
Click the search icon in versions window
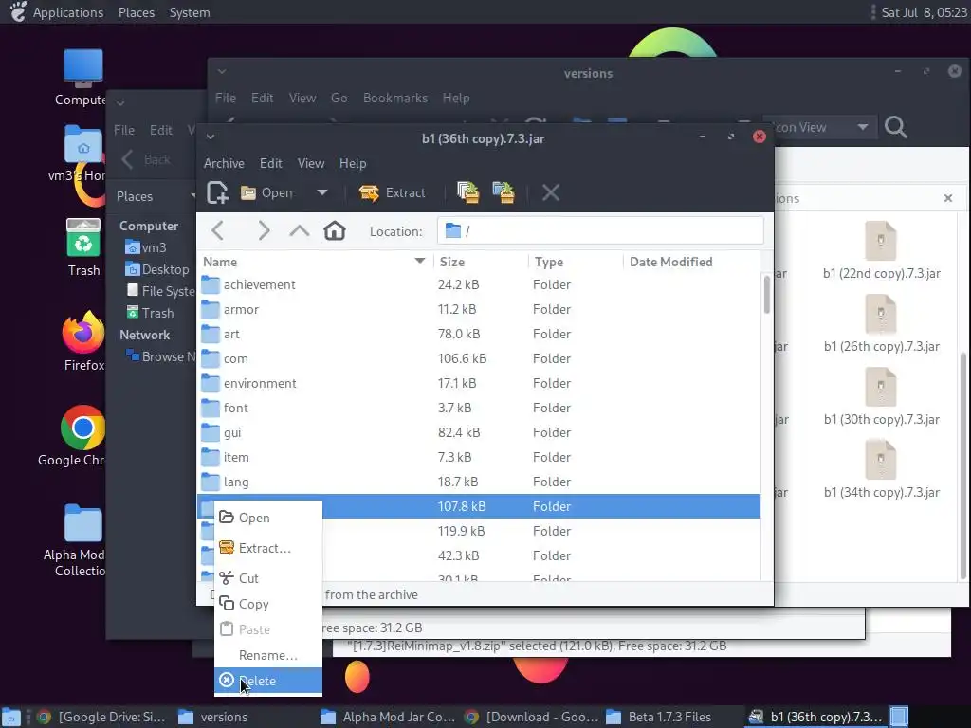pos(895,128)
